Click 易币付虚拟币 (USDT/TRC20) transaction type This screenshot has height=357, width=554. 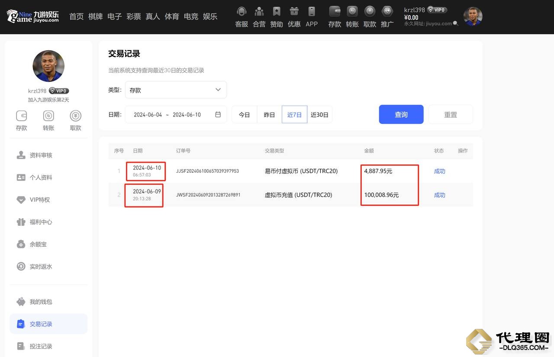(301, 171)
